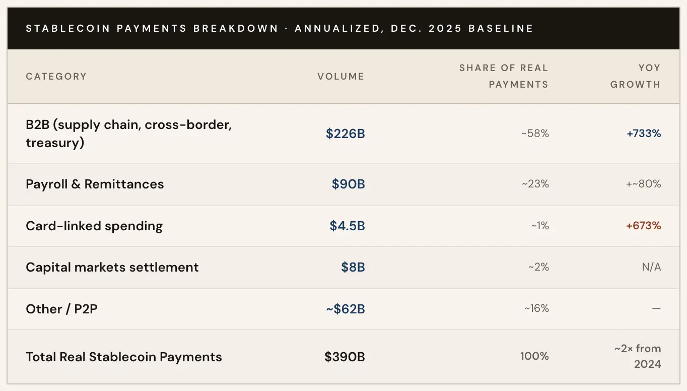Select the VOLUME column header
The width and height of the screenshot is (687, 391).
coord(340,76)
